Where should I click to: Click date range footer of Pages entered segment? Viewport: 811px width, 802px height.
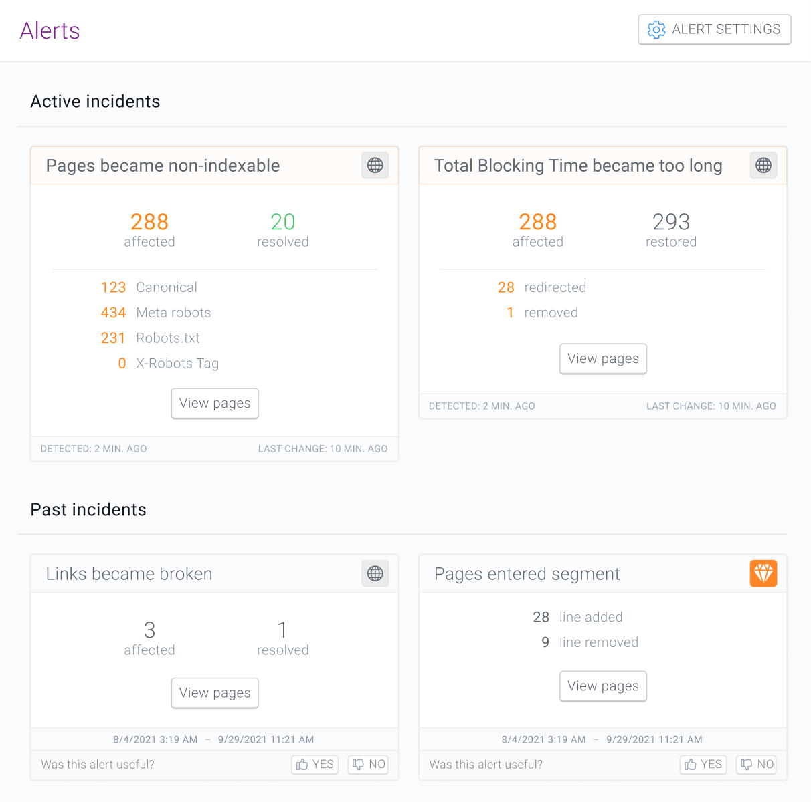click(x=602, y=739)
